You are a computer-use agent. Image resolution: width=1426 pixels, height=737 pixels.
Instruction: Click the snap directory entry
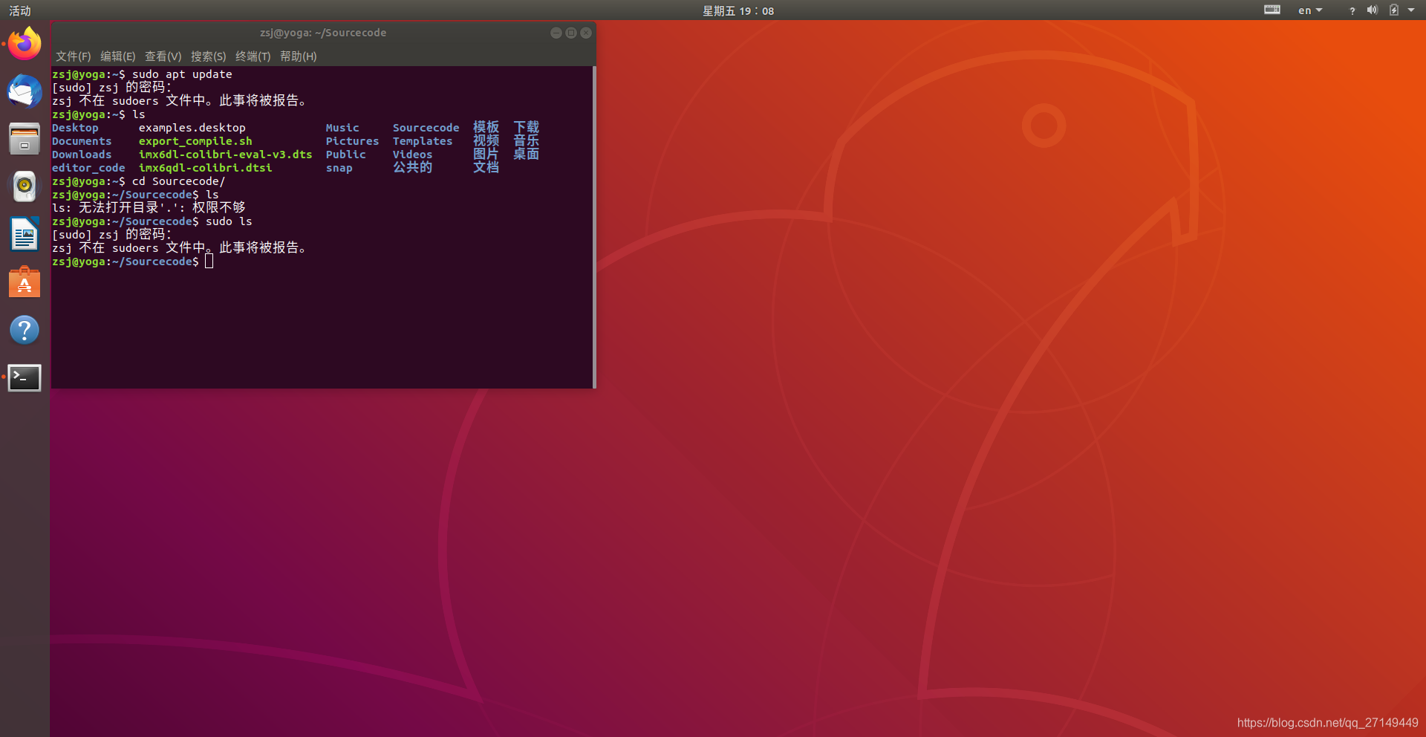click(x=339, y=168)
